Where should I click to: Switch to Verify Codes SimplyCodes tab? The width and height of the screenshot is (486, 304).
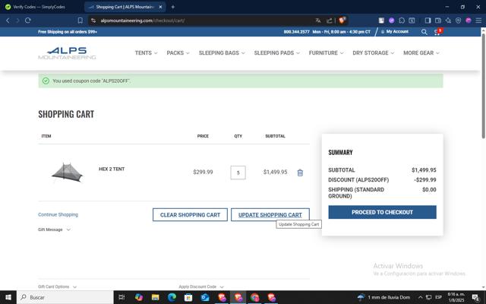[x=40, y=7]
